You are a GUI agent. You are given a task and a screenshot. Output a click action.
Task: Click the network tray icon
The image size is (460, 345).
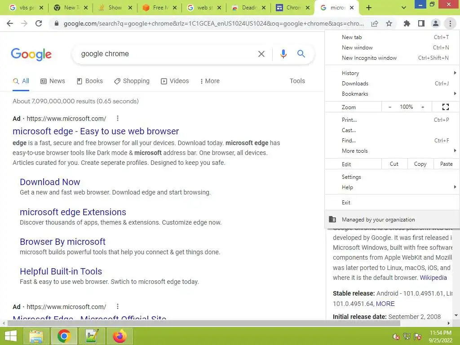[x=407, y=336]
